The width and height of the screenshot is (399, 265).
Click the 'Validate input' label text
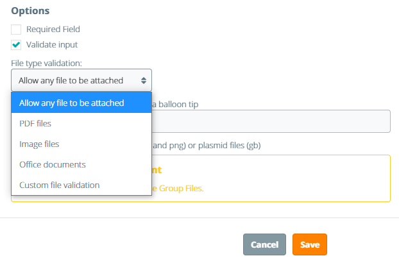point(51,45)
